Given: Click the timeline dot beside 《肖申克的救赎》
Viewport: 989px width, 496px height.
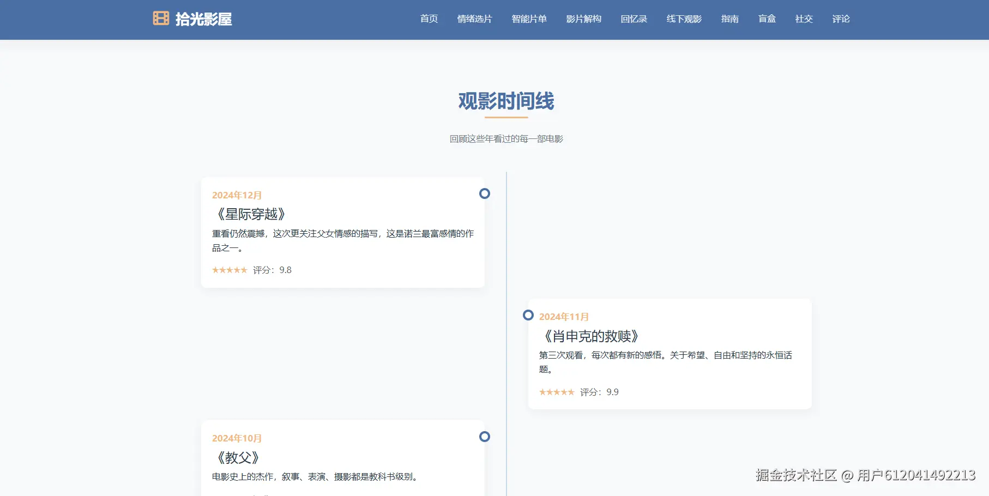Looking at the screenshot, I should [528, 315].
